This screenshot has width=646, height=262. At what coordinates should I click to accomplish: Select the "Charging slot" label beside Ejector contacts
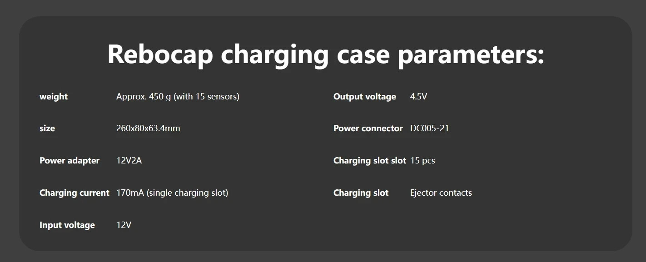[361, 193]
